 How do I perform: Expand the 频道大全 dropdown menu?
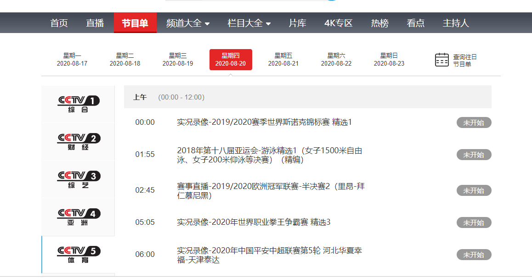coord(187,22)
